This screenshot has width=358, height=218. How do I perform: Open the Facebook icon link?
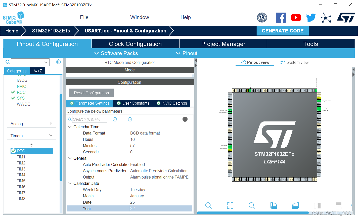281,18
